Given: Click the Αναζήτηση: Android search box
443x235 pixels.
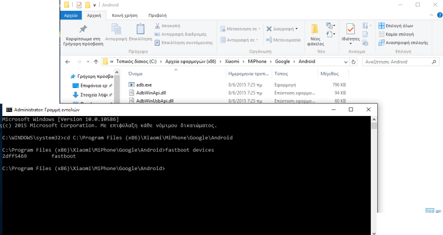Looking at the screenshot, I should point(400,61).
